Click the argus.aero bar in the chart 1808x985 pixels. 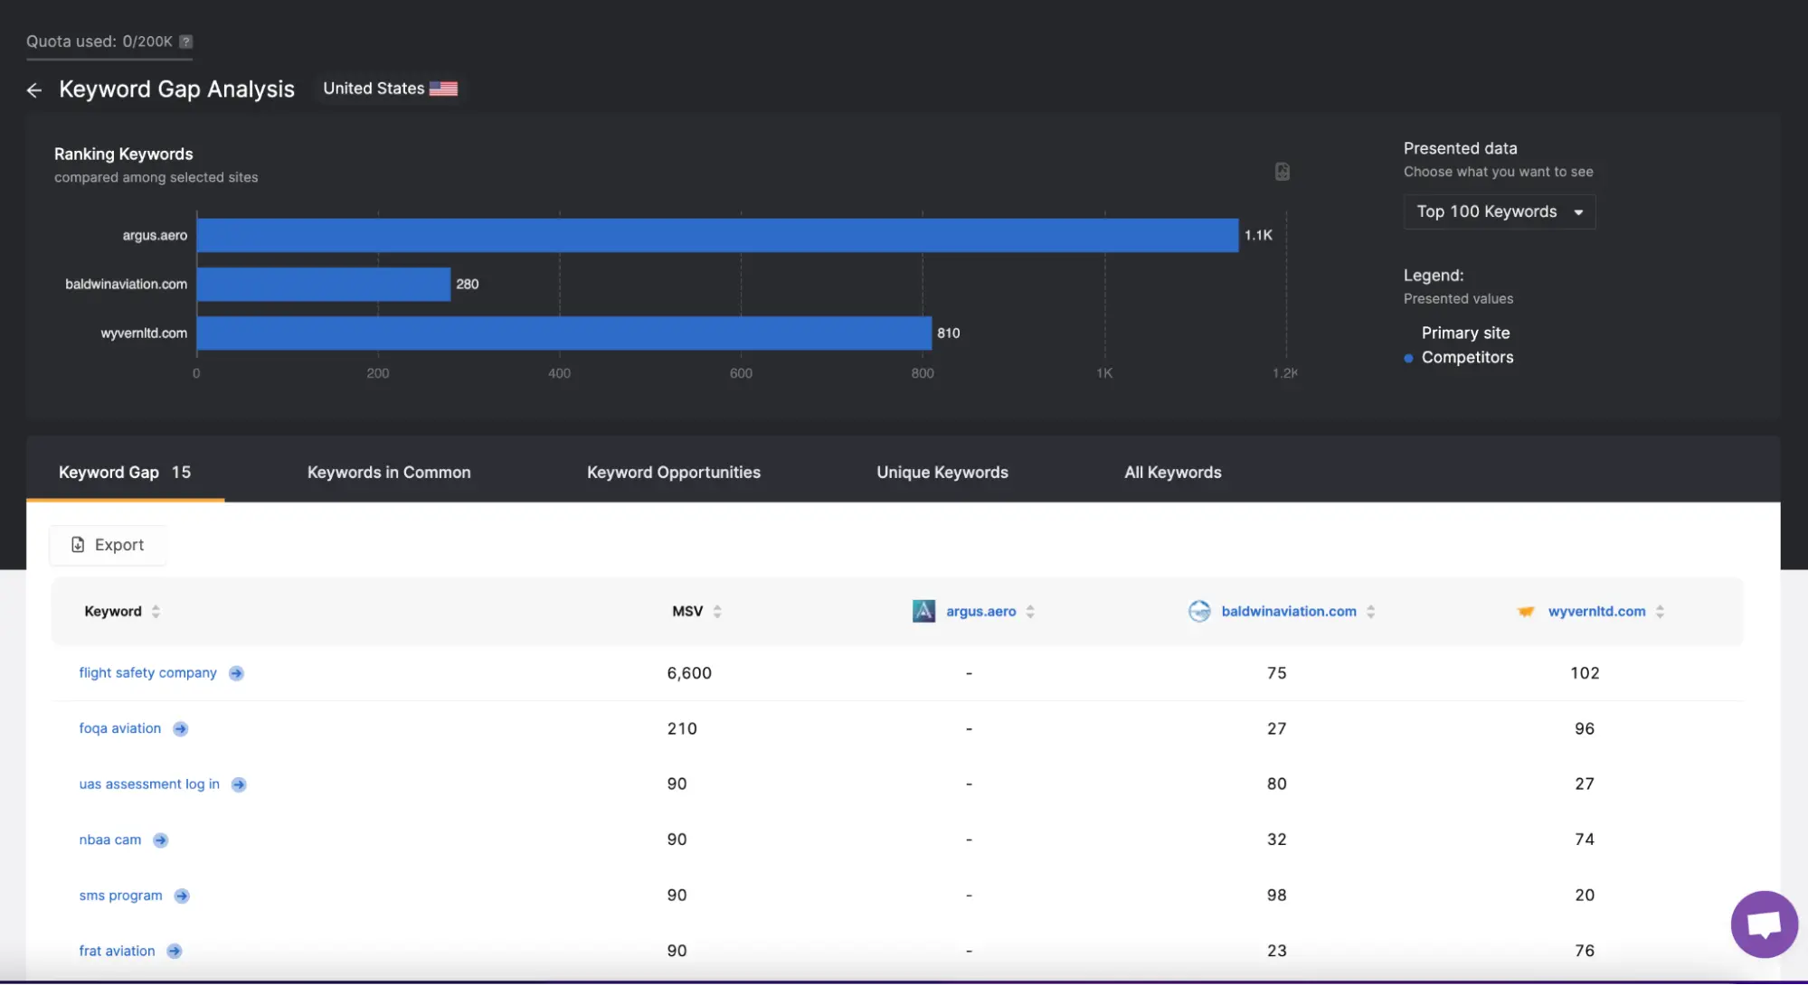pyautogui.click(x=716, y=236)
